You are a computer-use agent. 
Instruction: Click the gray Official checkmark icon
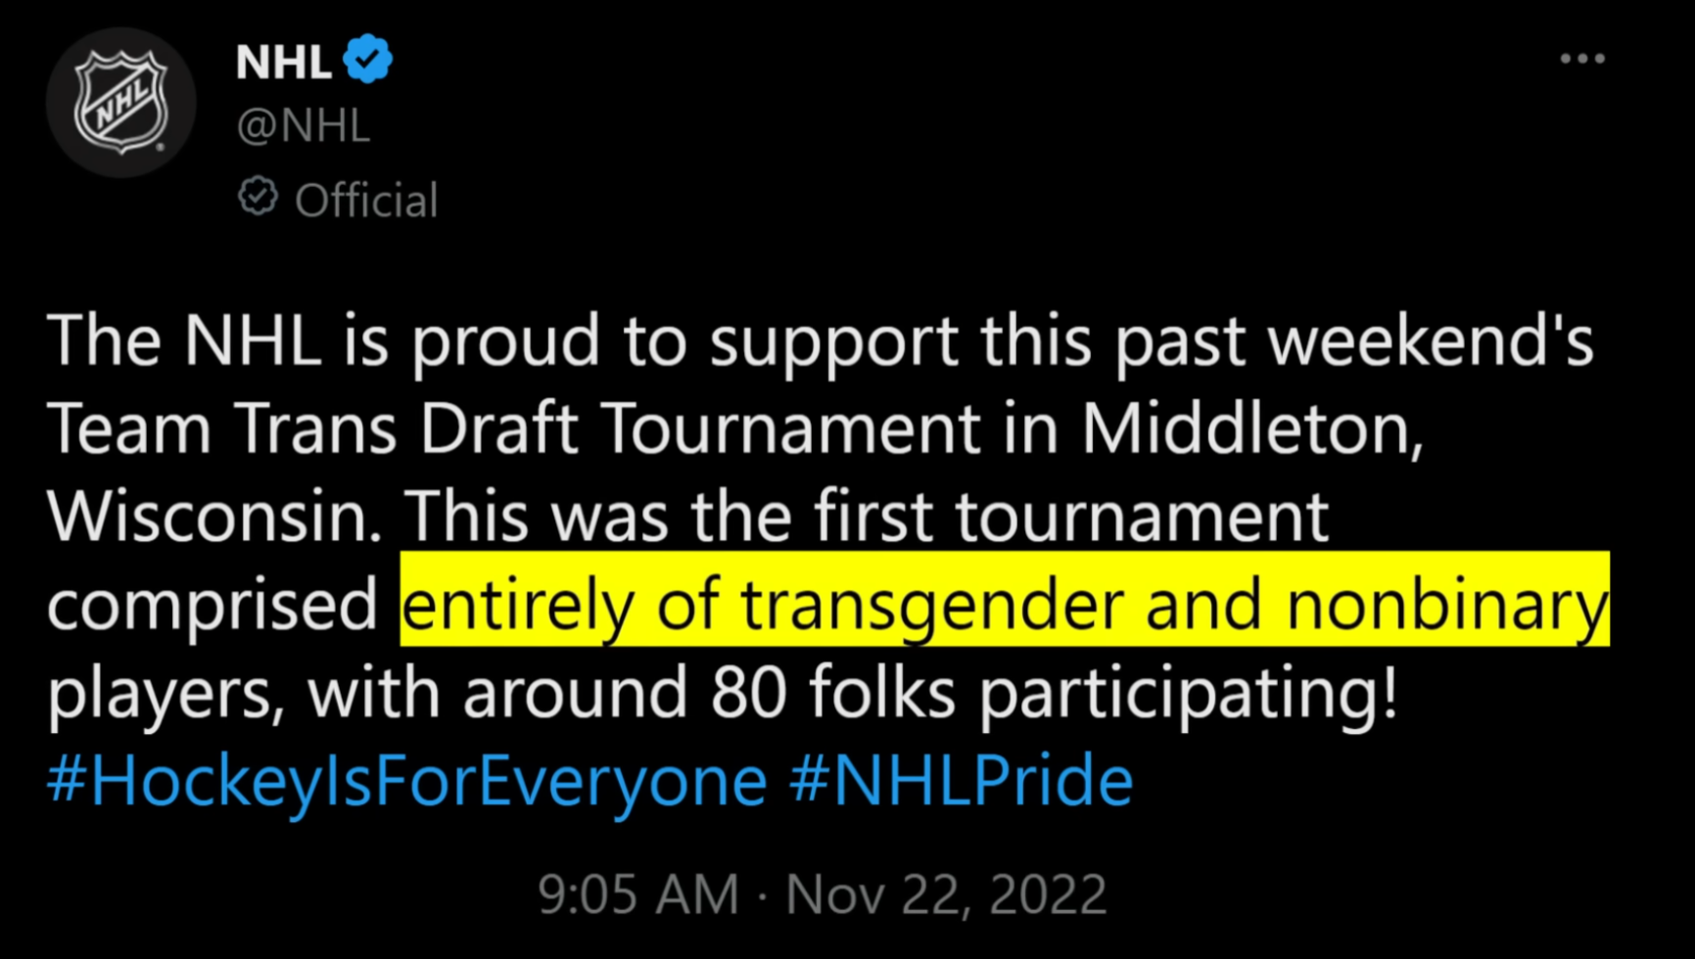(x=258, y=197)
